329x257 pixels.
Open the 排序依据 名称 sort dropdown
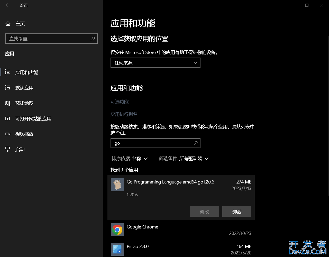pos(130,159)
